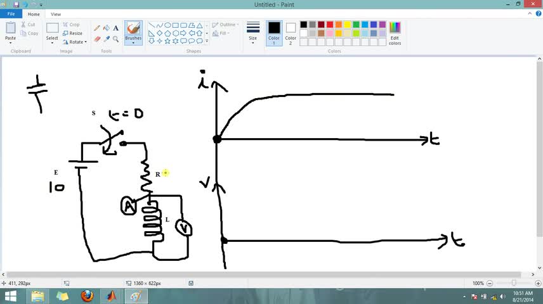Activate Color 1 foreground selector
This screenshot has width=543, height=304.
coord(274,33)
